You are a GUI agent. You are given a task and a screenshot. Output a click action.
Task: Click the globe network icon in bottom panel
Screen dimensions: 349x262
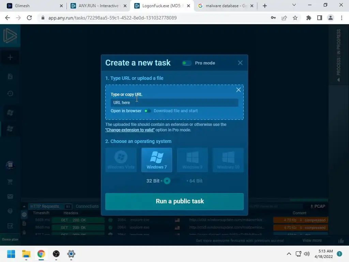coord(24,215)
